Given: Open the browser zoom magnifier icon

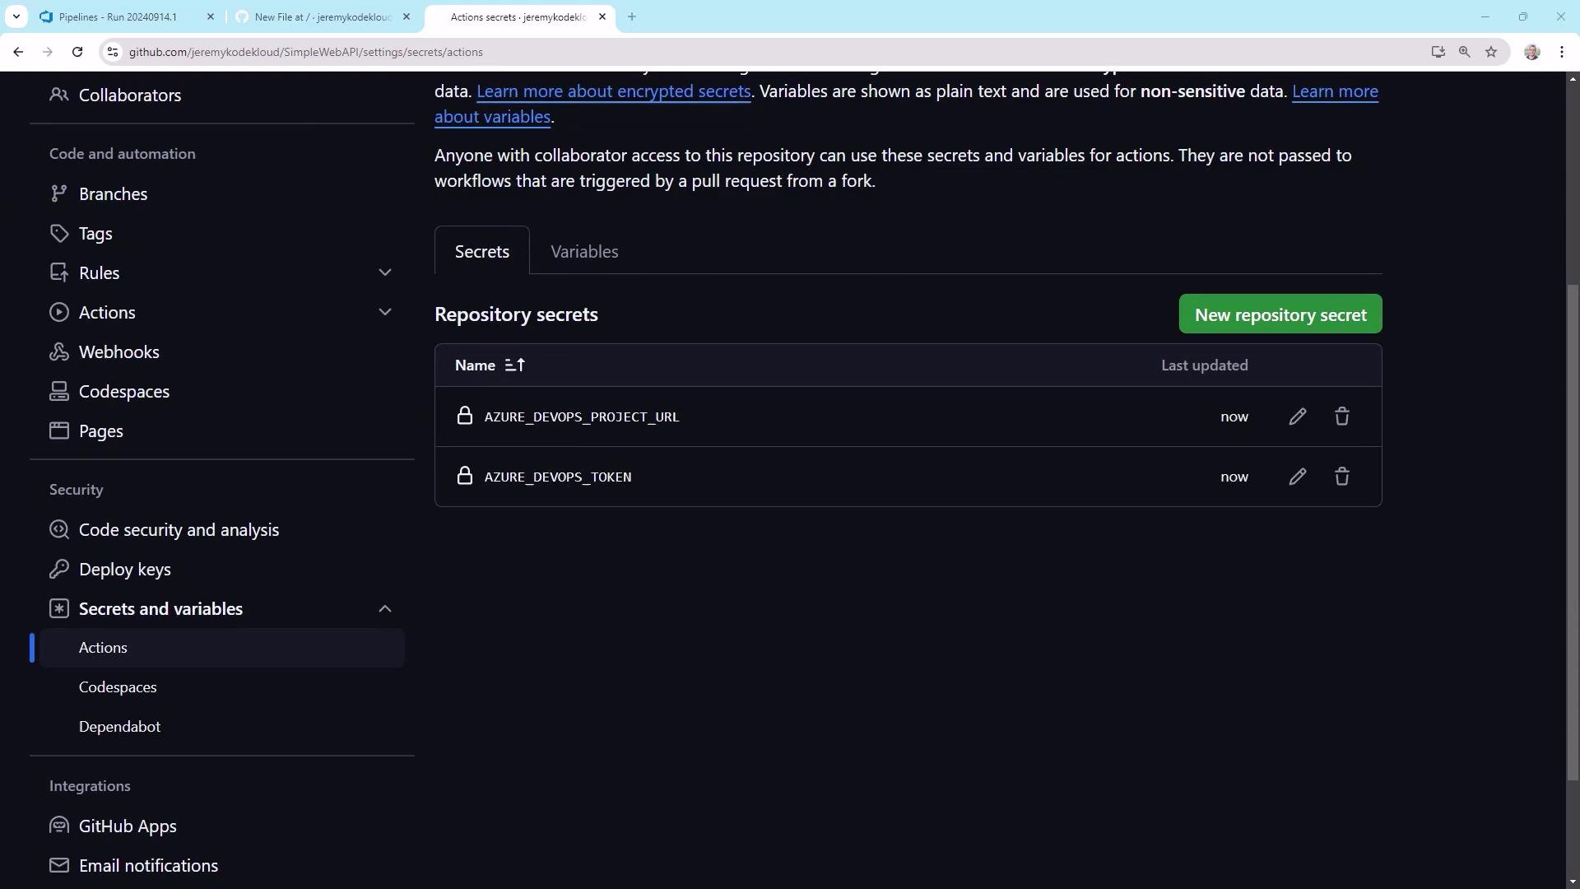Looking at the screenshot, I should tap(1465, 52).
